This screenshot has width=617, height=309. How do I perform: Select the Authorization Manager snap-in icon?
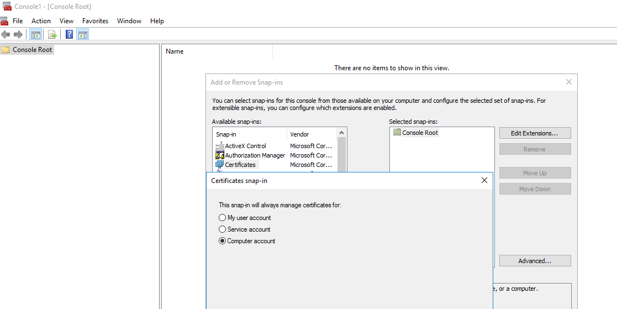[220, 155]
